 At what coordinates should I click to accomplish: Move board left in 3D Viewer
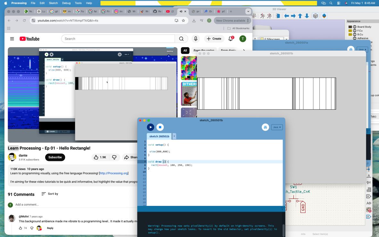pos(286,16)
